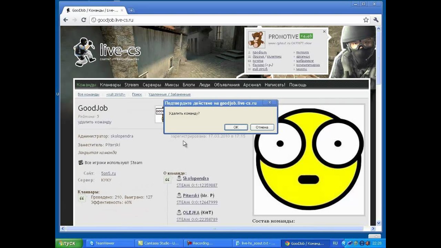Image resolution: width=441 pixels, height=248 pixels.
Task: Open почта link in user popup
Action: (258, 61)
